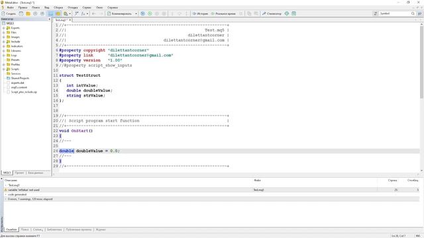Viewport: 424px width, 238px height.
Task: Open the Сервис menu
Action: 87,7
